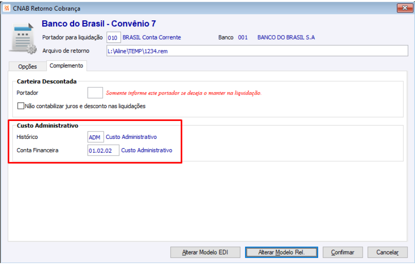
Task: Select the Complemento tab
Action: [x=66, y=66]
